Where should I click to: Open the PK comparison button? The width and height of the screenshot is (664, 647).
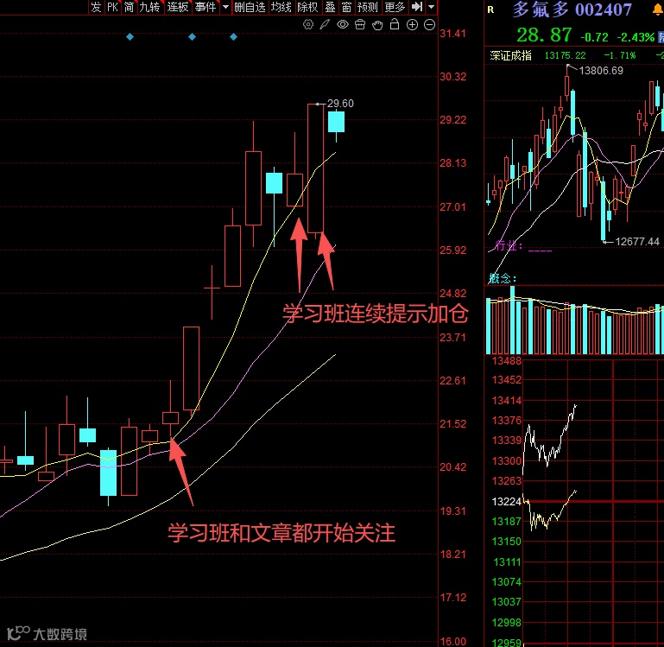(112, 7)
